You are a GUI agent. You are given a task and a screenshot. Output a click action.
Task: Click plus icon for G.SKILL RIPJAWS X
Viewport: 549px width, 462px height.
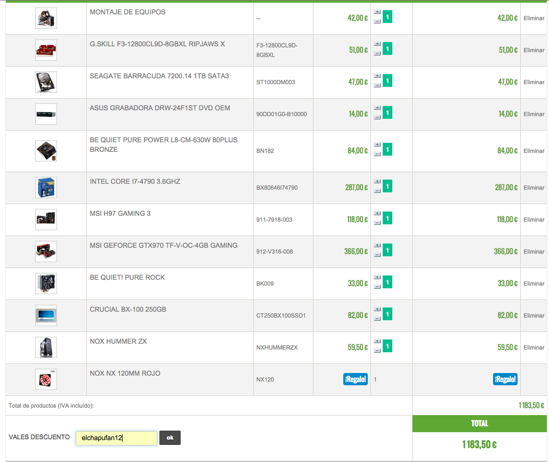377,44
